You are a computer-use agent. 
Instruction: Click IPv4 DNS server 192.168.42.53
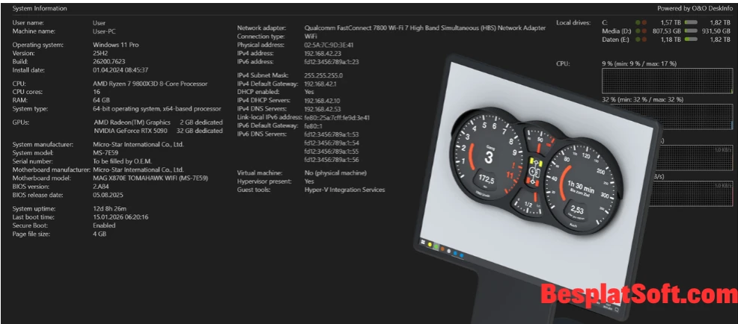click(323, 109)
